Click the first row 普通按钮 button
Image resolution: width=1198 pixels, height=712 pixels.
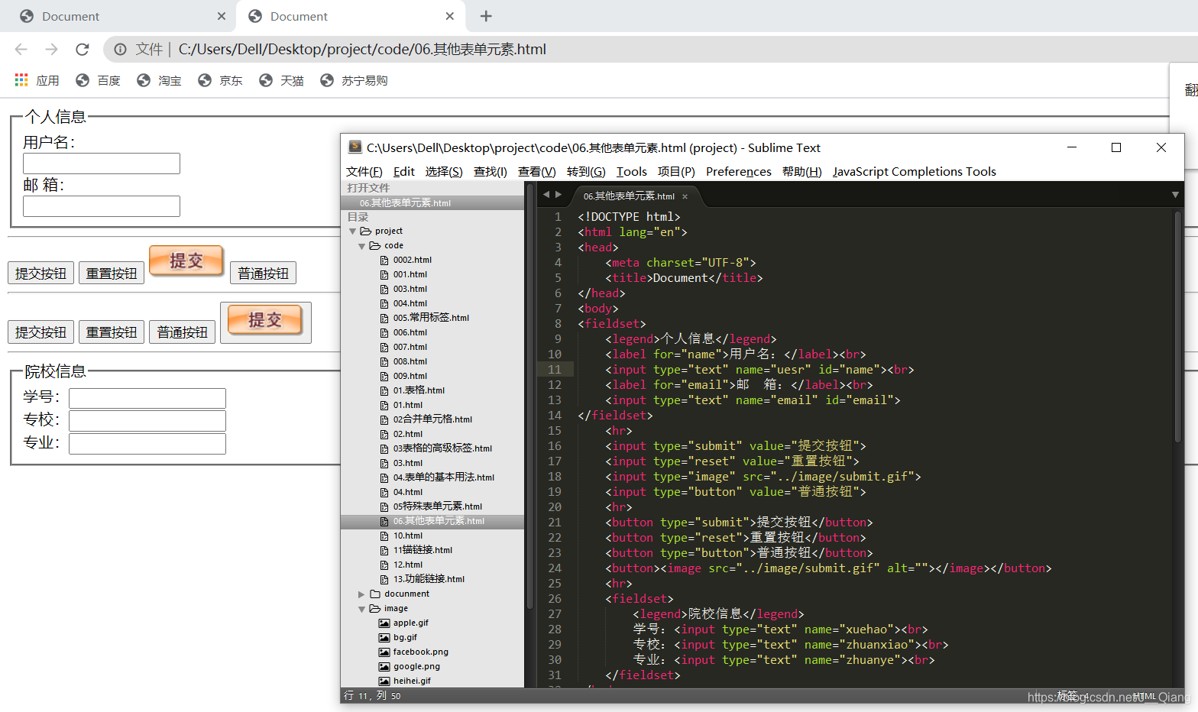click(264, 273)
